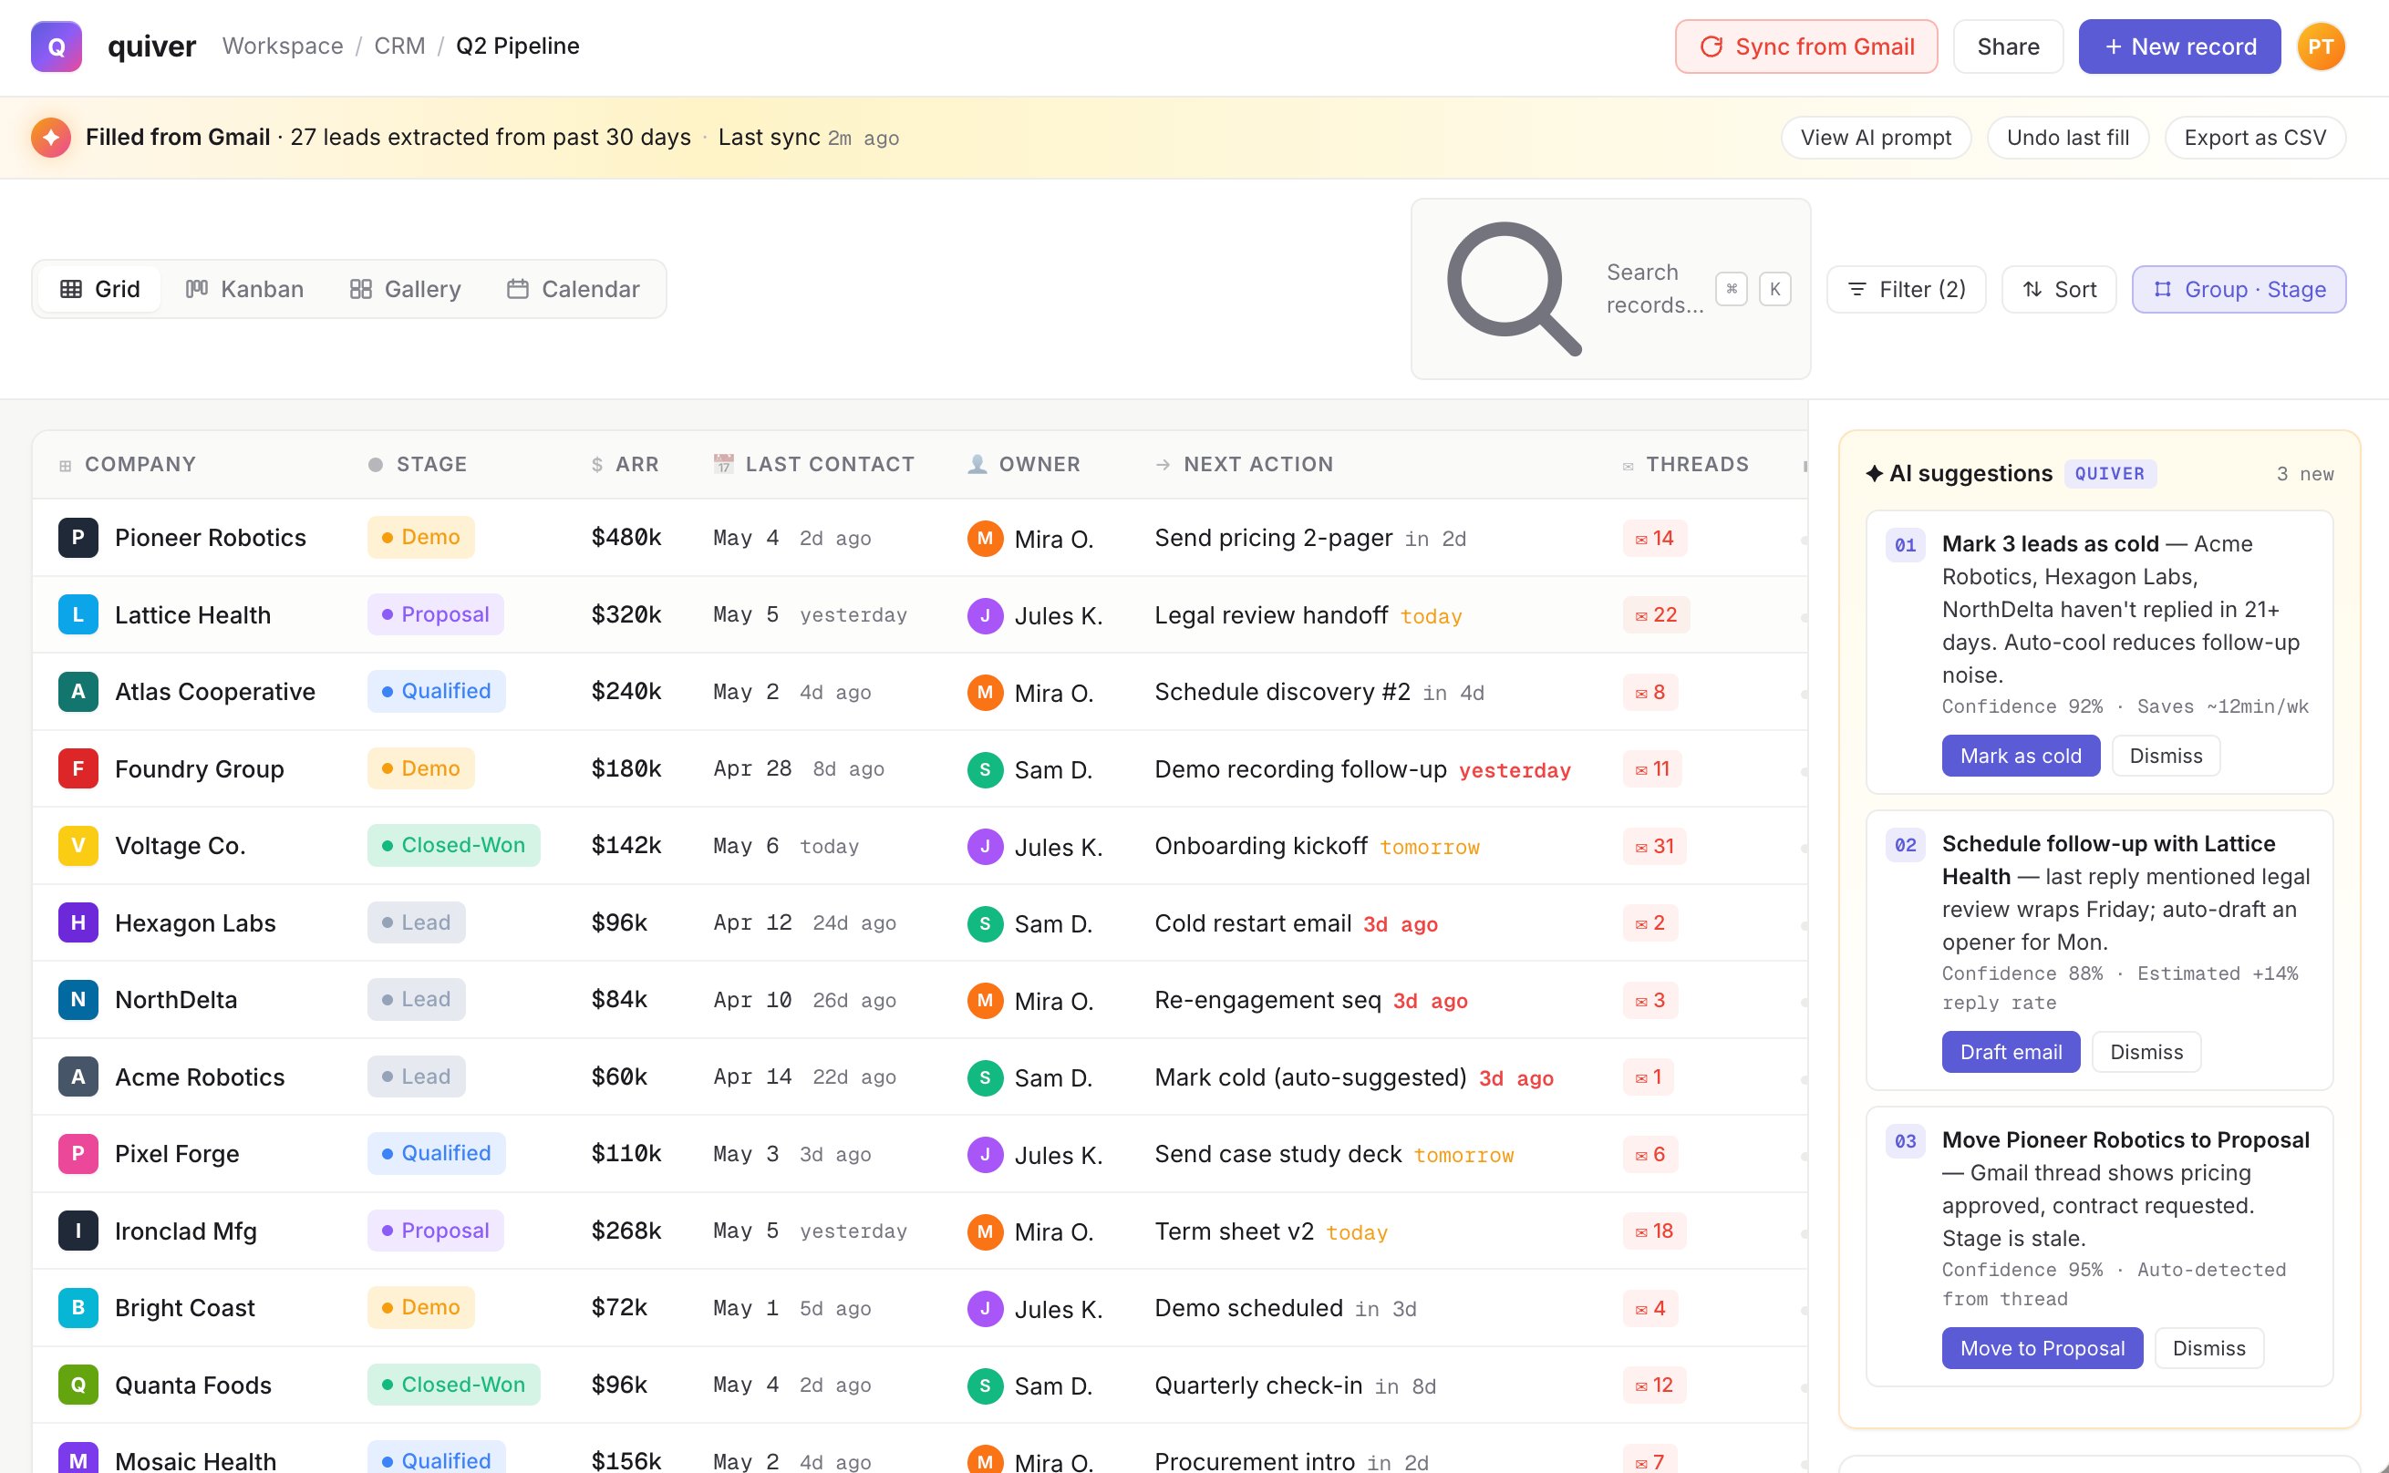Image resolution: width=2389 pixels, height=1473 pixels.
Task: Select the Gallery view tab
Action: (406, 289)
